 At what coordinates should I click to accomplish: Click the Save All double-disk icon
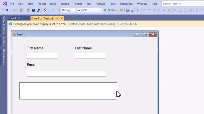38,10
